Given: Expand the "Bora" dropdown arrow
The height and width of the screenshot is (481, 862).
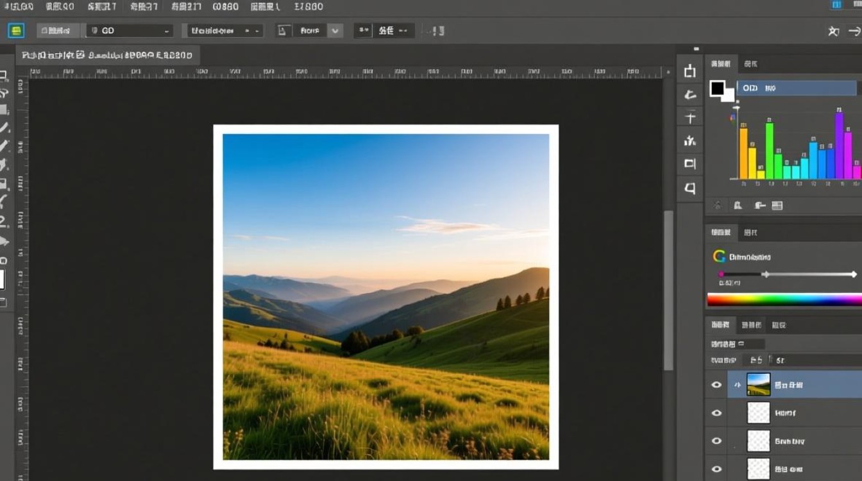Looking at the screenshot, I should click(x=335, y=31).
